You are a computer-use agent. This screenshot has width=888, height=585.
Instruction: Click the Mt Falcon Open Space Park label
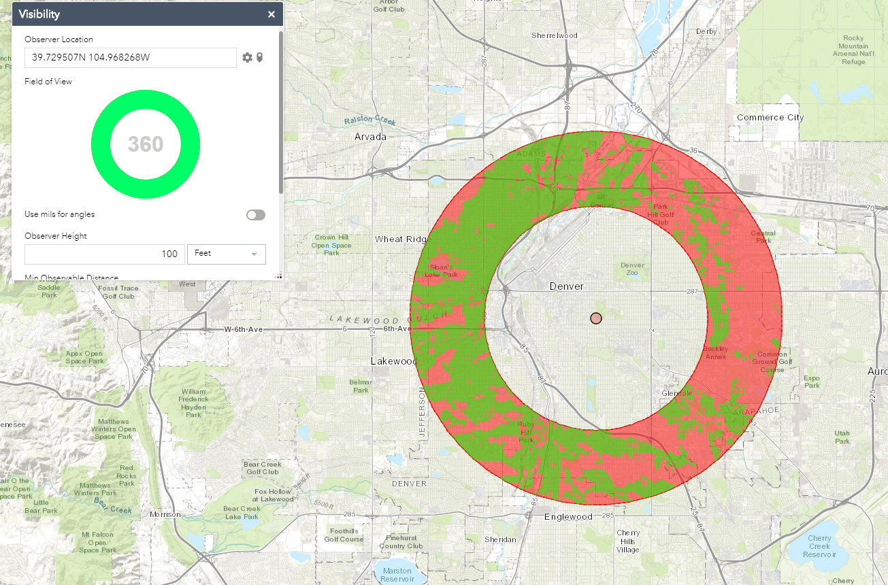(97, 542)
